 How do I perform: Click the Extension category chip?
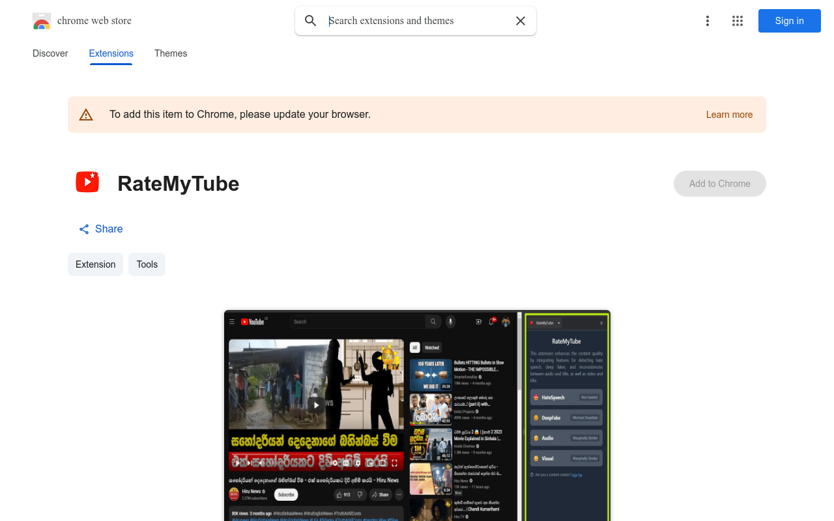tap(95, 264)
